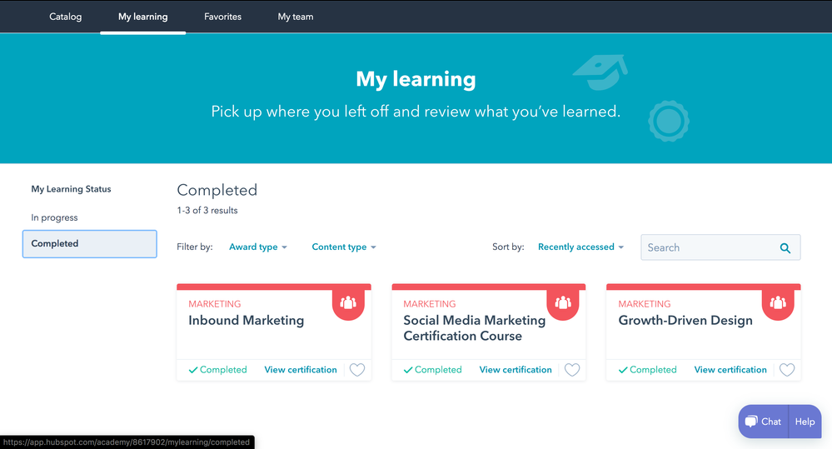Switch to My learning tab
The image size is (832, 449).
point(142,17)
